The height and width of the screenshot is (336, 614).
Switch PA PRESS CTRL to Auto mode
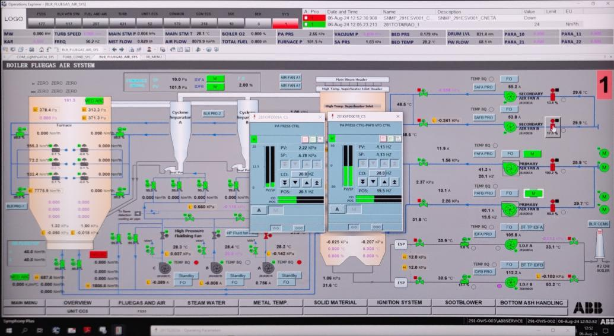(259, 210)
